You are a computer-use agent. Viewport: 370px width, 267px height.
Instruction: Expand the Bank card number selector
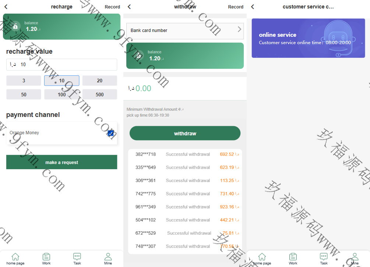click(x=185, y=31)
